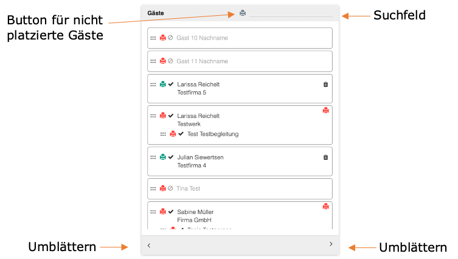
Task: Click green chair icon of Julian Siewertsen
Action: click(x=163, y=157)
